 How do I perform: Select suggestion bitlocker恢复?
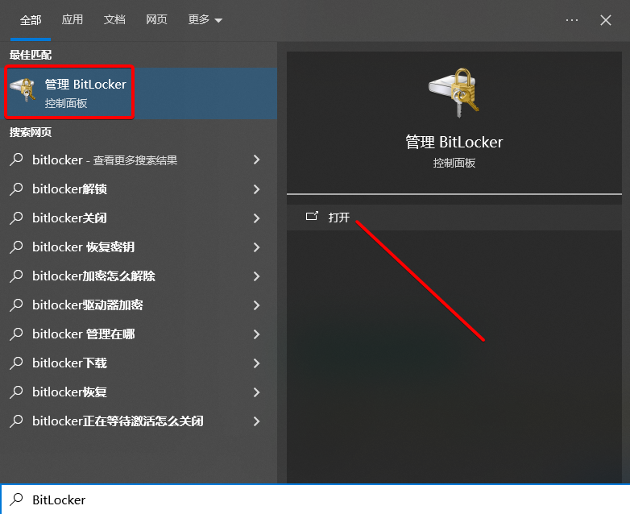[x=139, y=392]
